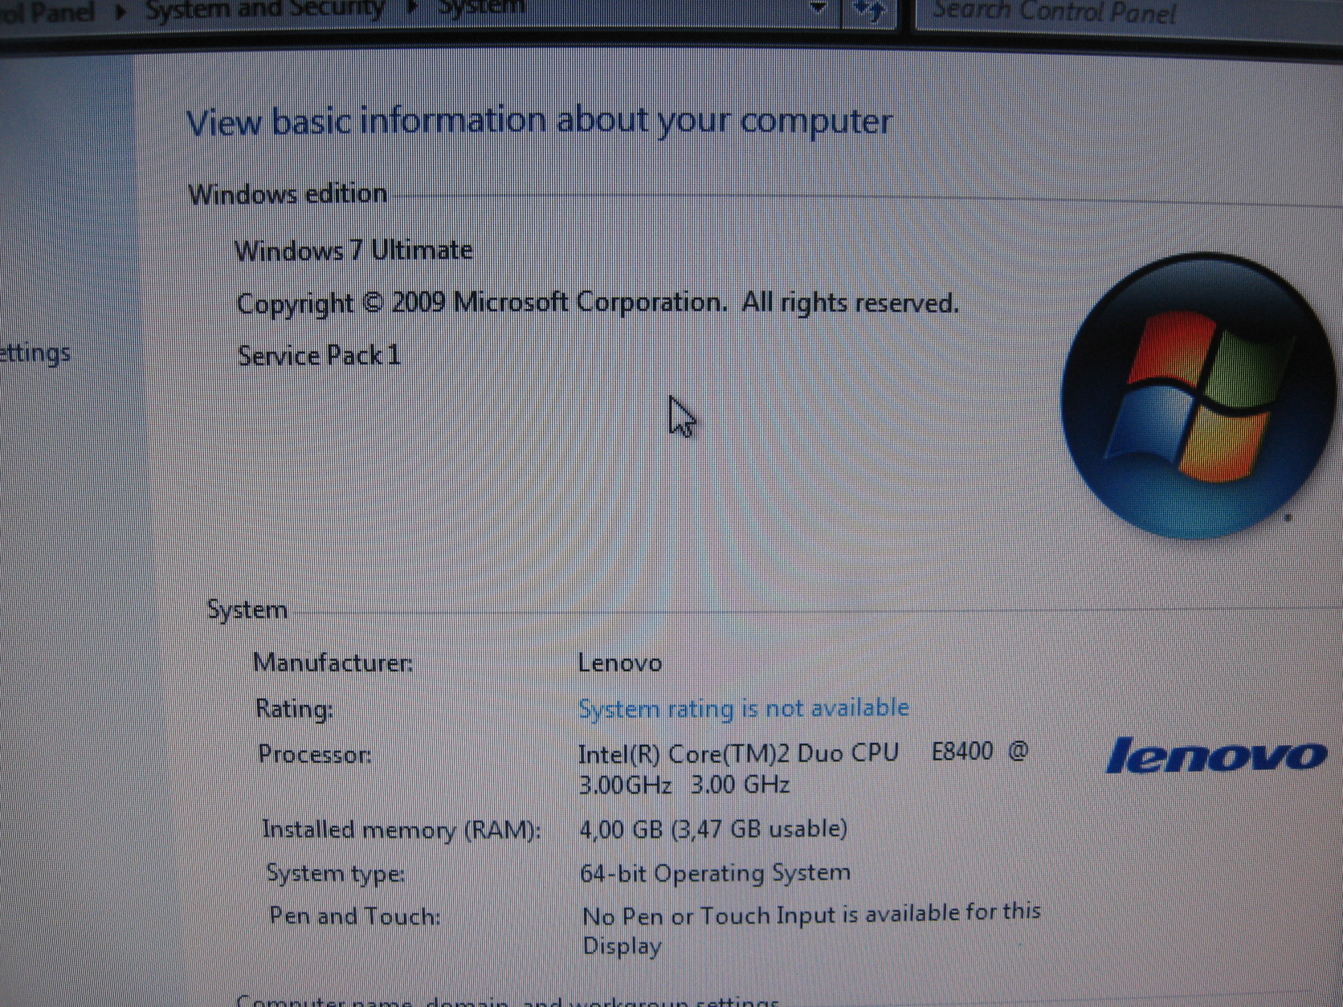The image size is (1343, 1007).
Task: Click the 'Rating:' label
Action: (294, 709)
